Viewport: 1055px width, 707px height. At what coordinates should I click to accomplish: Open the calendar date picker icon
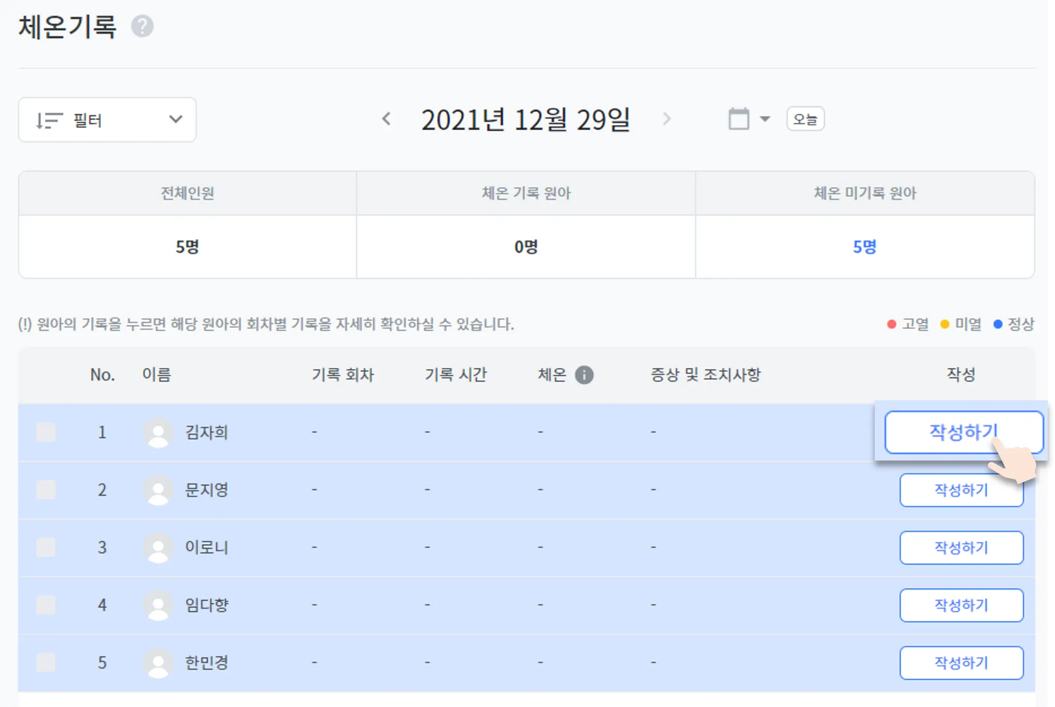[739, 119]
